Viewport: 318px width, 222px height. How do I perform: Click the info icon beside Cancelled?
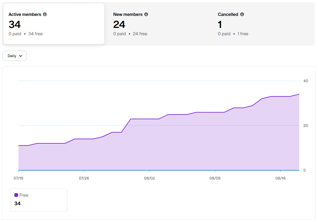(242, 14)
